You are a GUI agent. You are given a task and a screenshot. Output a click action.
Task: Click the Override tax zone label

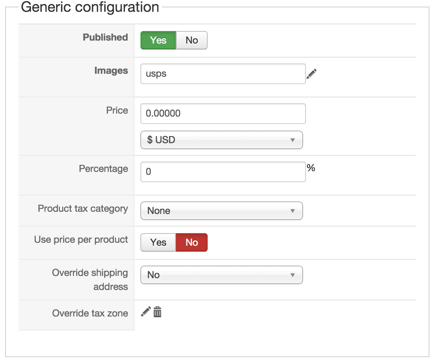(x=90, y=313)
